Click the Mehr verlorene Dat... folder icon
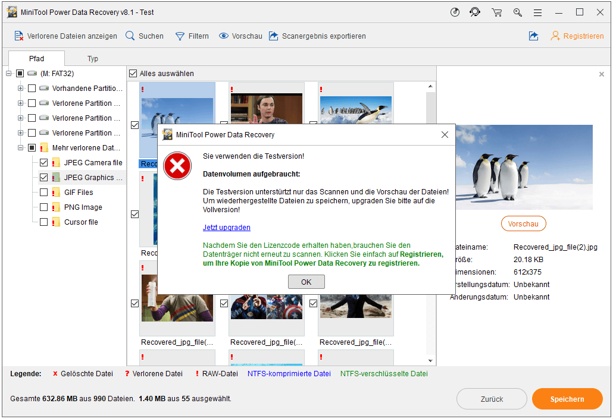 click(44, 147)
